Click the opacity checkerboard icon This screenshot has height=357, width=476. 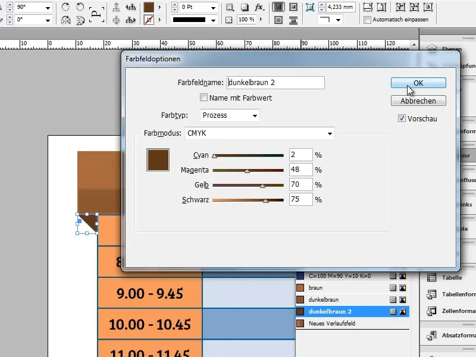coord(229,20)
